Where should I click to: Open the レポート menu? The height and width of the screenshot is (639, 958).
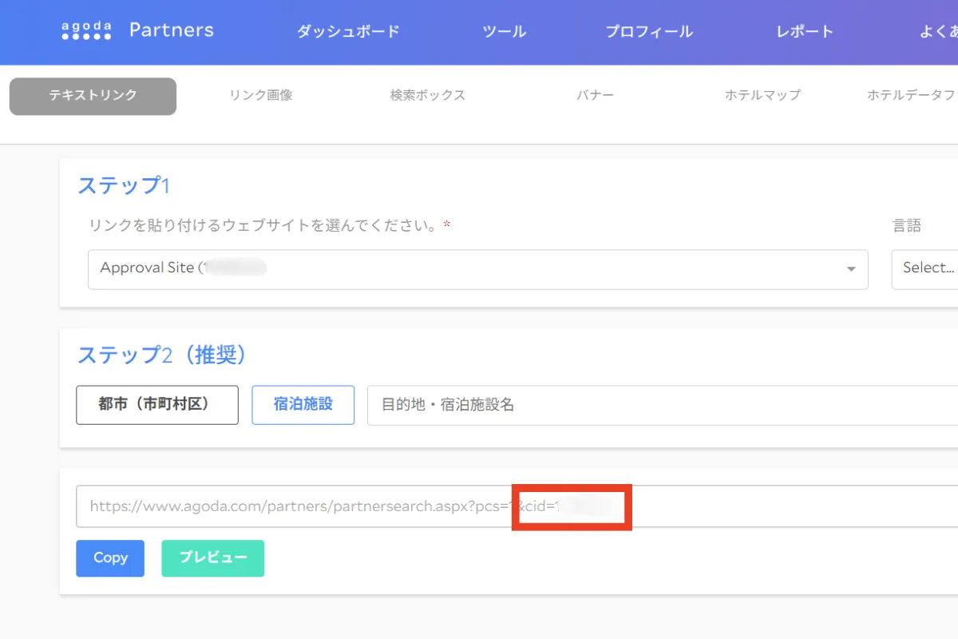(x=803, y=32)
